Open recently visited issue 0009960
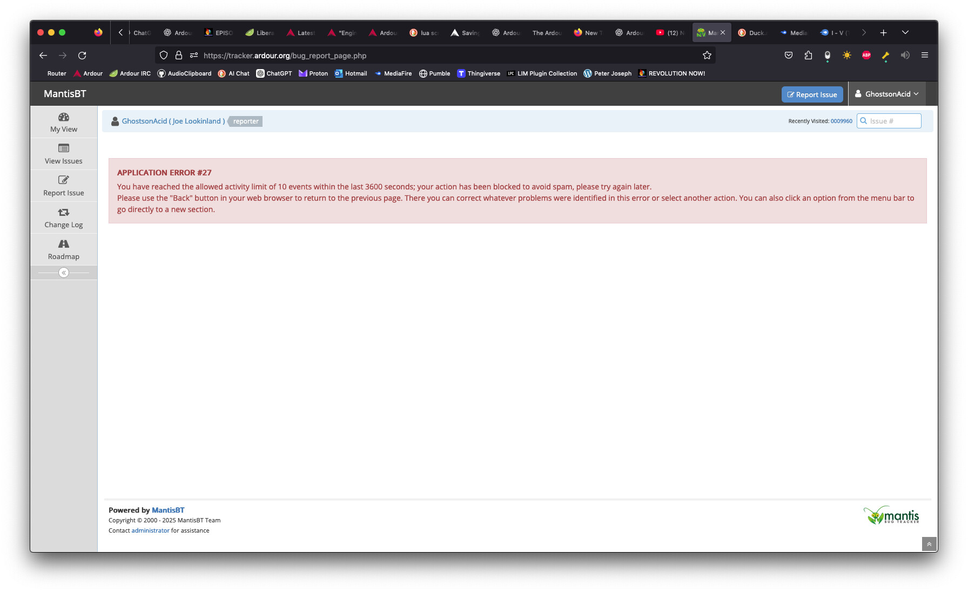 (841, 121)
